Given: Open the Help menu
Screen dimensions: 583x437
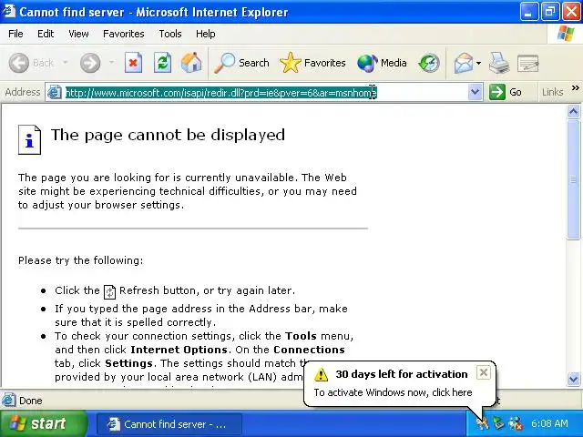Looking at the screenshot, I should [205, 34].
